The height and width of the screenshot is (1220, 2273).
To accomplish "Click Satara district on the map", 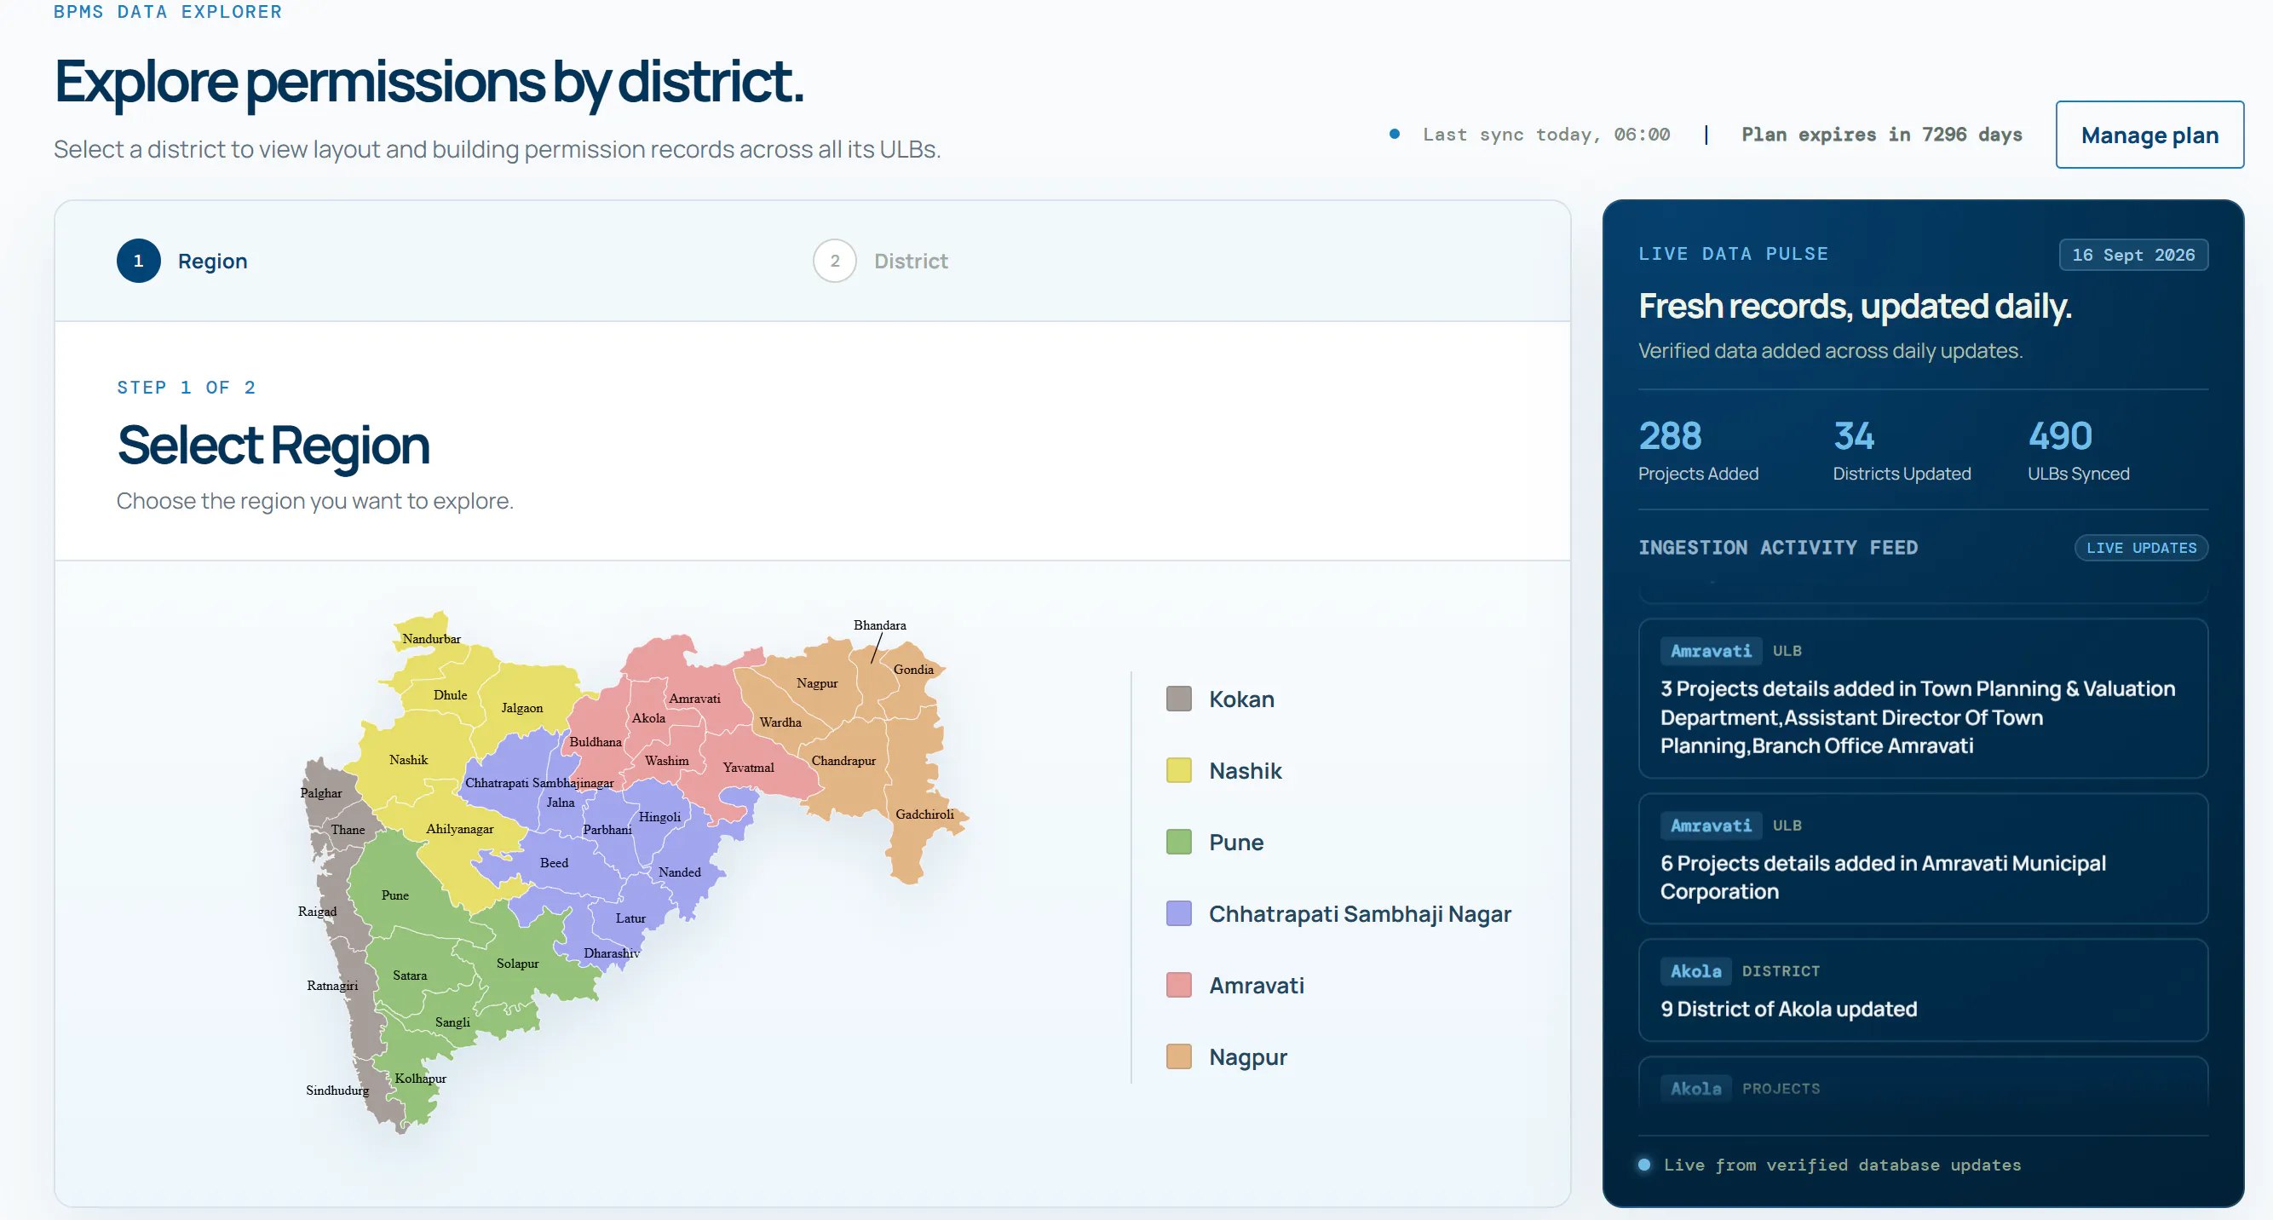I will coord(411,975).
